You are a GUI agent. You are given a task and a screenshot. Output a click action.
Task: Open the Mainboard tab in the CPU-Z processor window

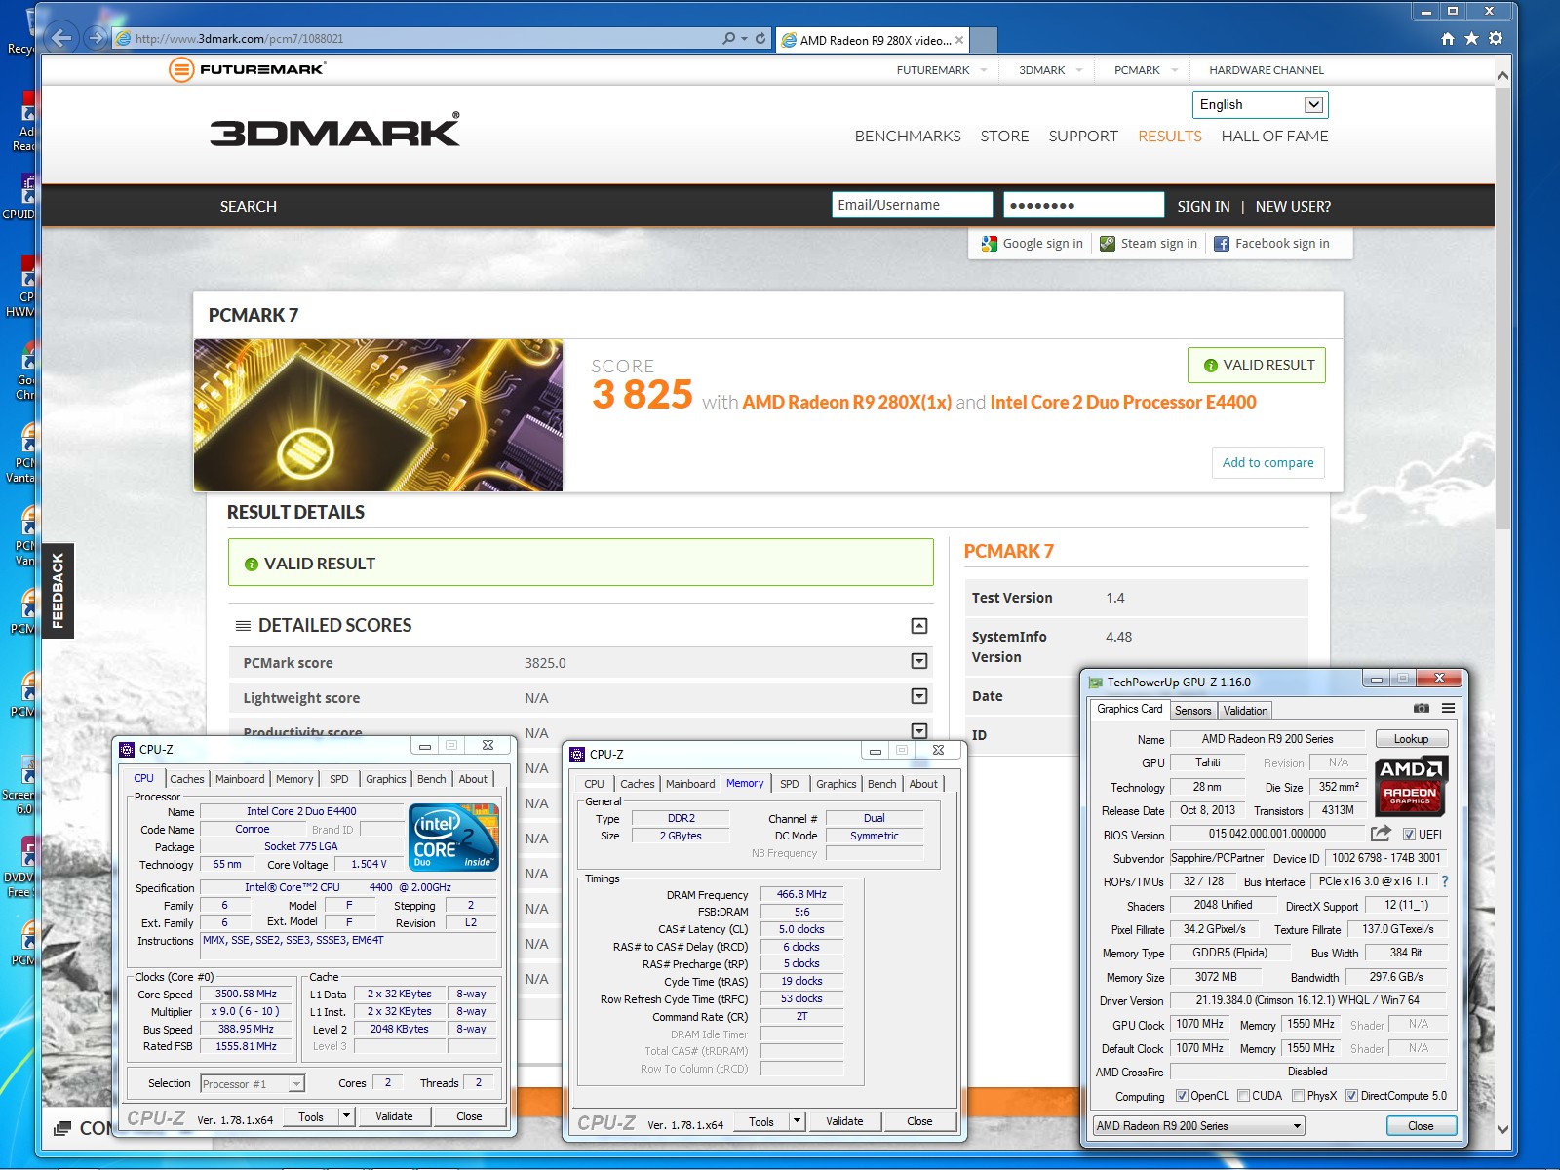(240, 779)
